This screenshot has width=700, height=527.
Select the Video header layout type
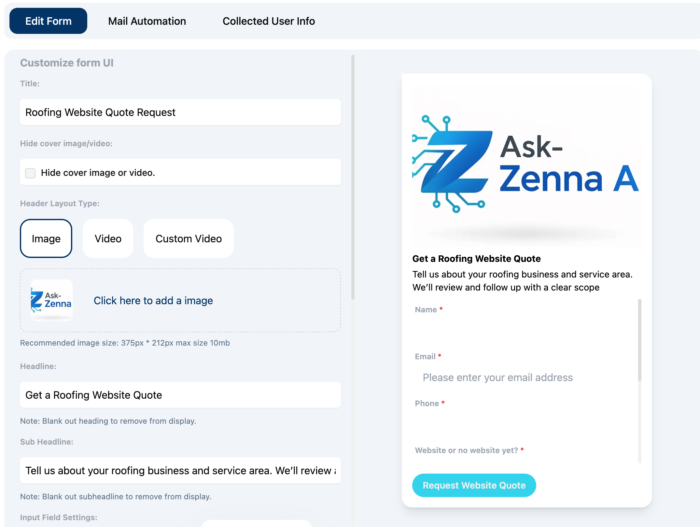click(107, 238)
